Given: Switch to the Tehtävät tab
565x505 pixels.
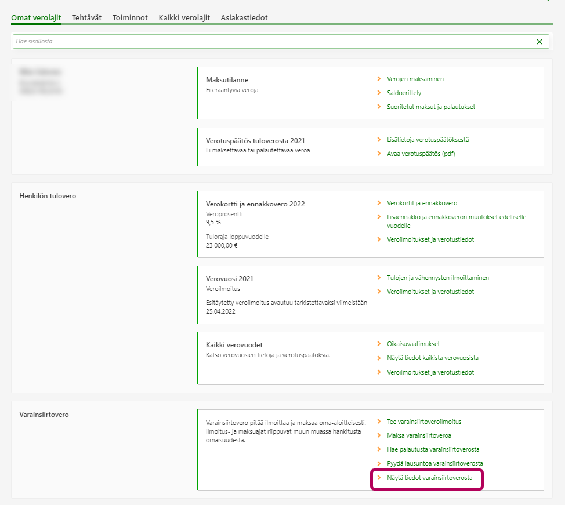Looking at the screenshot, I should coord(86,17).
